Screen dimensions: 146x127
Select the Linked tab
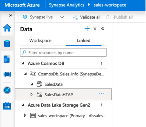(84, 41)
